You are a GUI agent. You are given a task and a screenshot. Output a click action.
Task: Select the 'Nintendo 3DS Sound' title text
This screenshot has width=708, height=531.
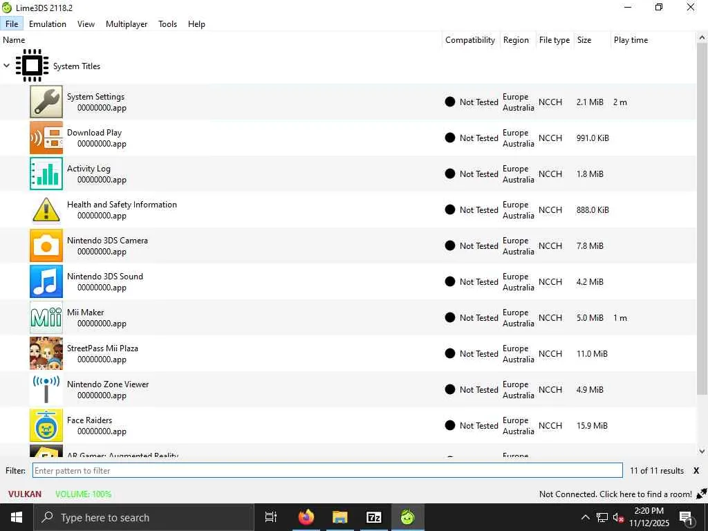click(105, 277)
